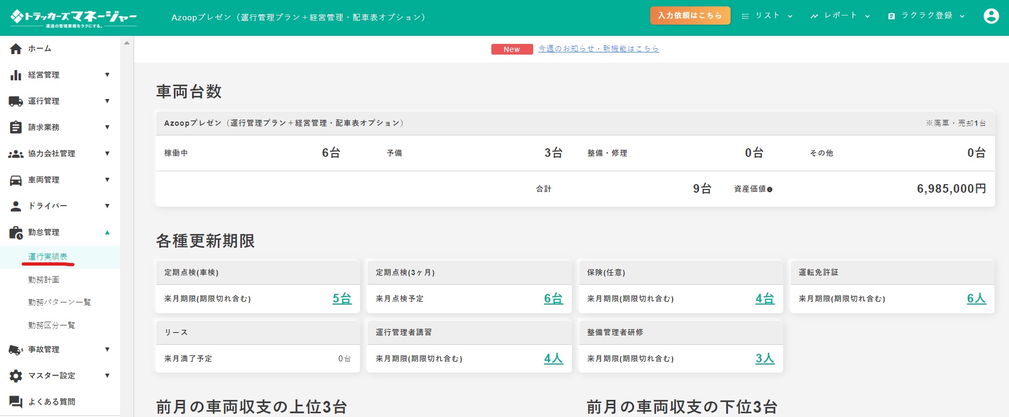
Task: Open the 今週のお知らせ・新機能はこちら link
Action: tap(599, 49)
